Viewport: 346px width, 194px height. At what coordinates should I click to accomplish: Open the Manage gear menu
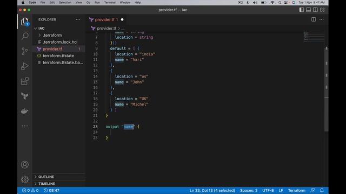(x=25, y=179)
